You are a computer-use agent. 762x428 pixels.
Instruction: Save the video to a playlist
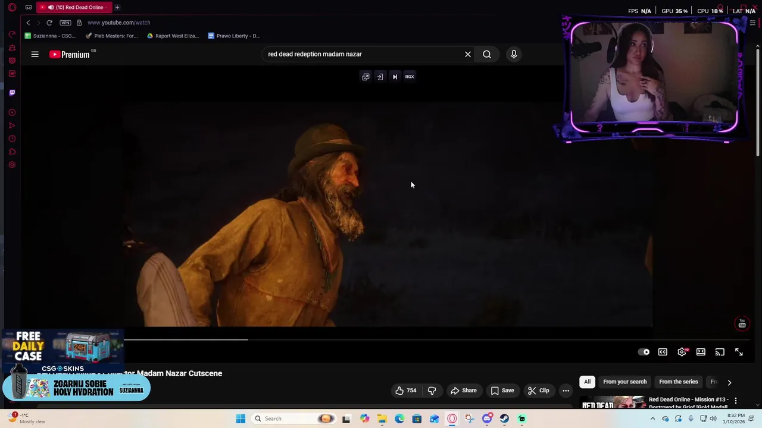(x=502, y=391)
